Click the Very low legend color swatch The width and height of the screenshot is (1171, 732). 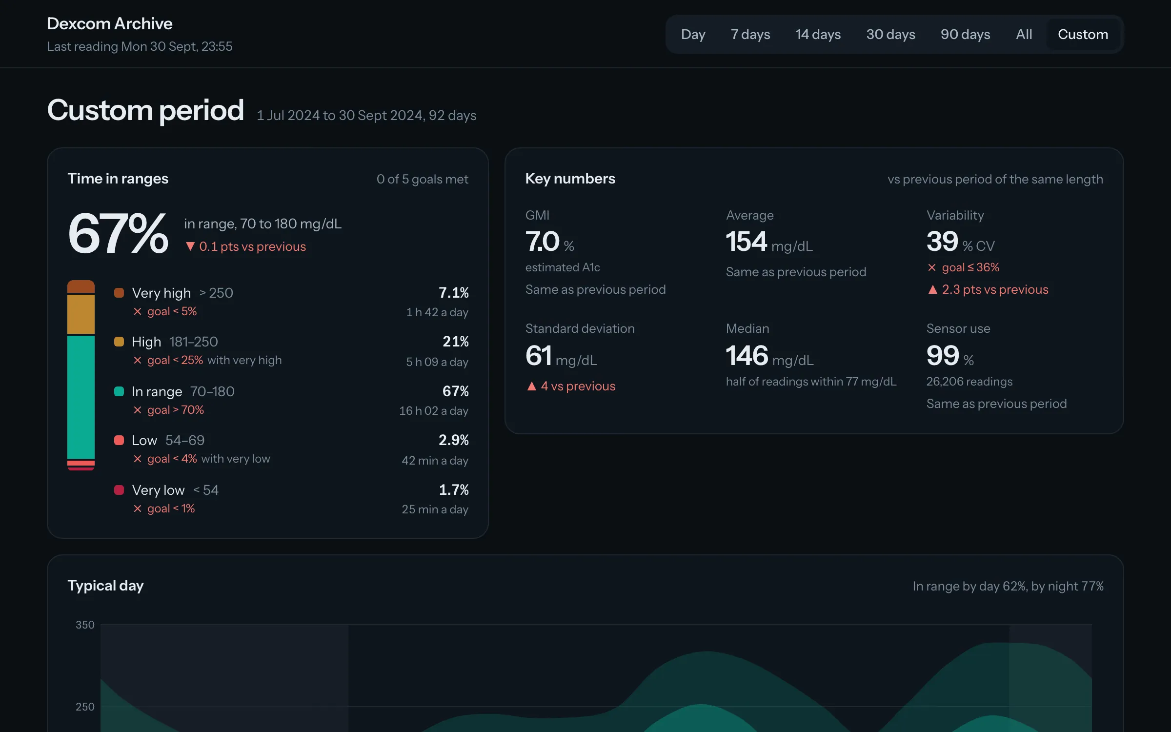[119, 490]
